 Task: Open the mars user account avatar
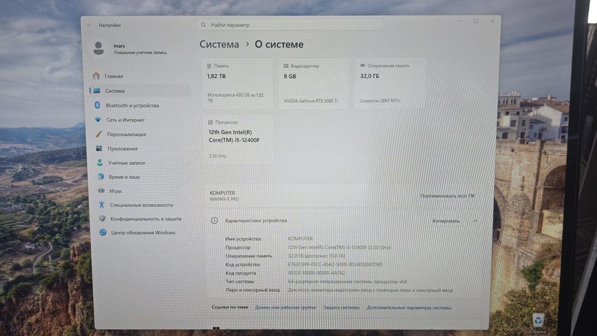(x=99, y=48)
